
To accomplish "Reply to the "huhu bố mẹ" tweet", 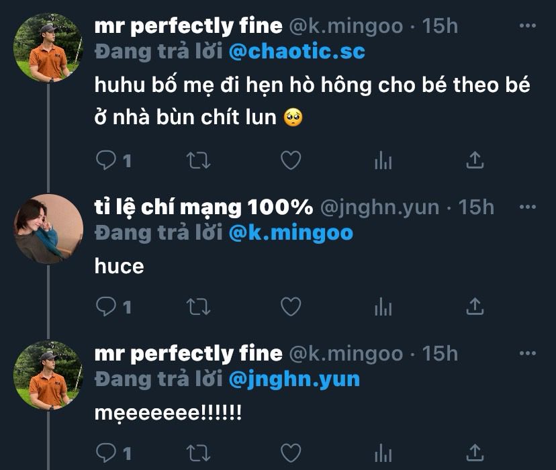I will [x=106, y=160].
